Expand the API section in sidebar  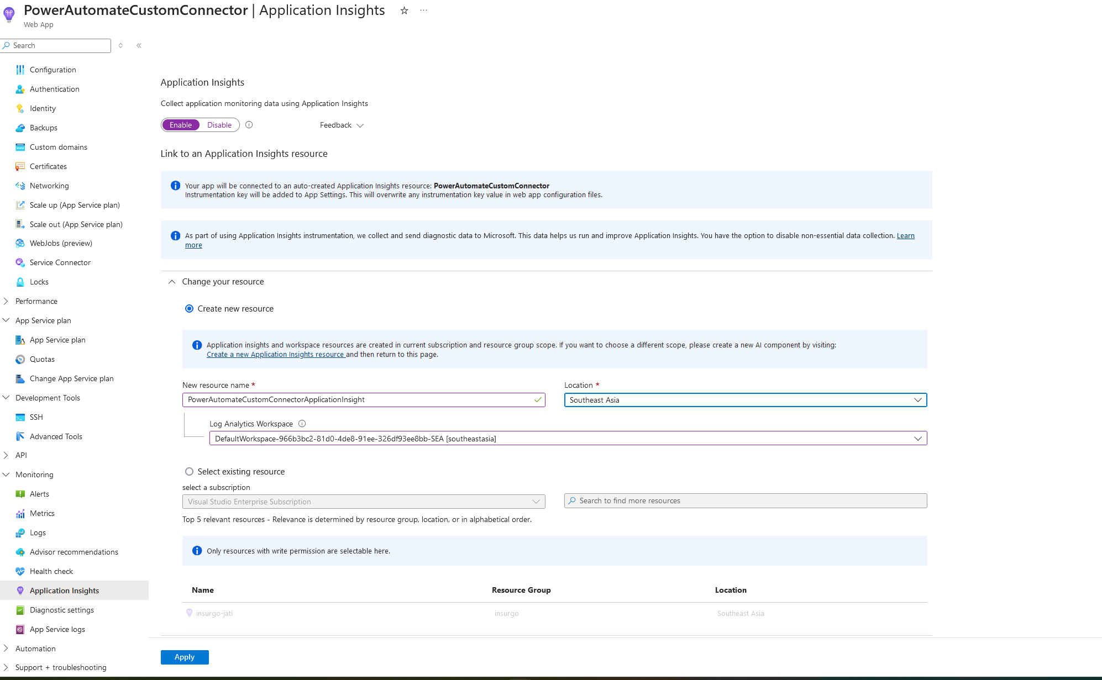click(x=6, y=455)
